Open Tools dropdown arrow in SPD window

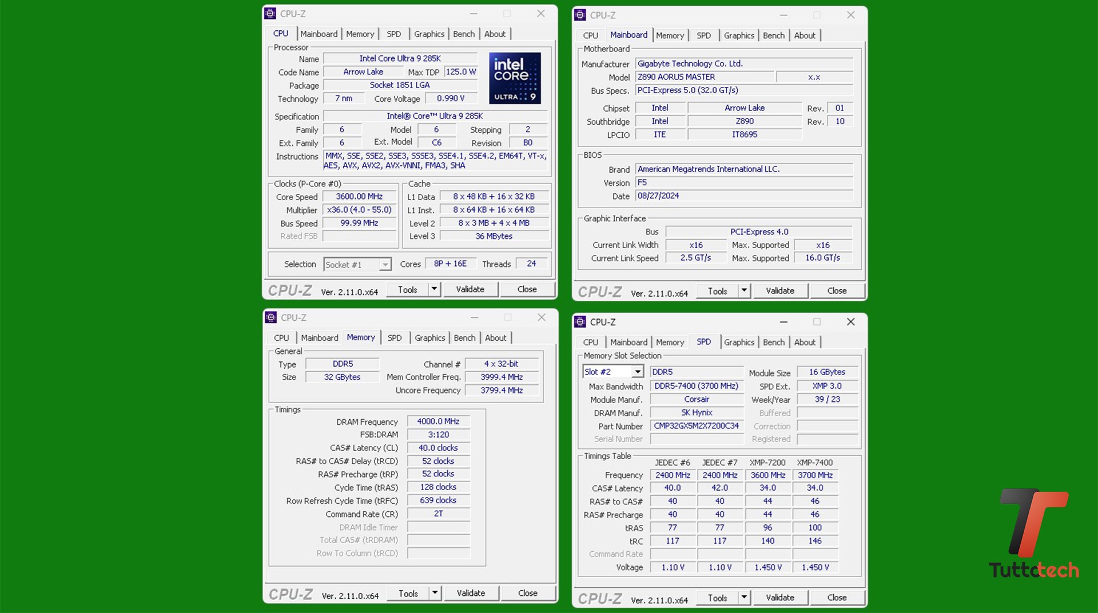click(x=744, y=598)
